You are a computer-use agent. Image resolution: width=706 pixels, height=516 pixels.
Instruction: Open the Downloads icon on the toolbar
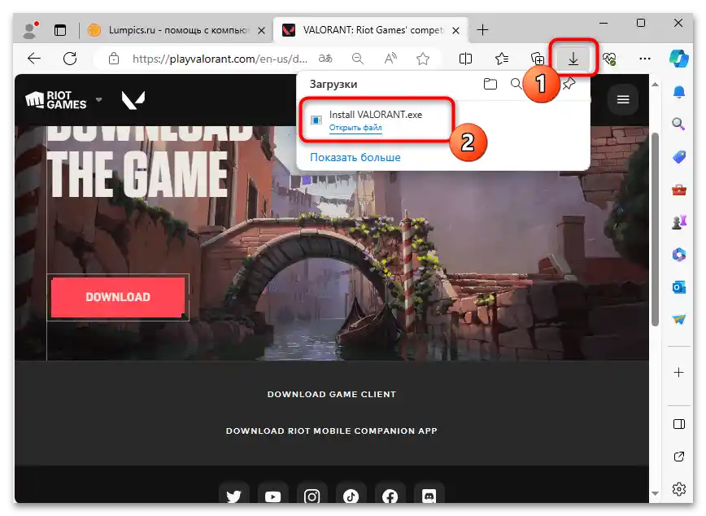[574, 59]
